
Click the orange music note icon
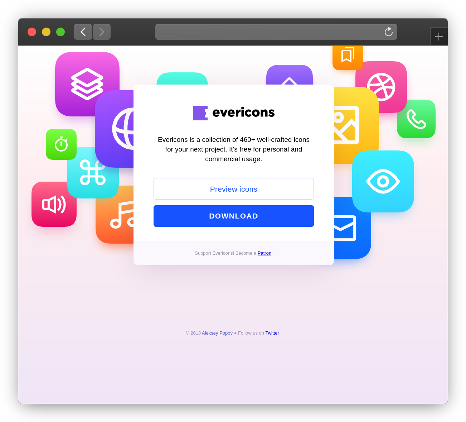tap(115, 215)
